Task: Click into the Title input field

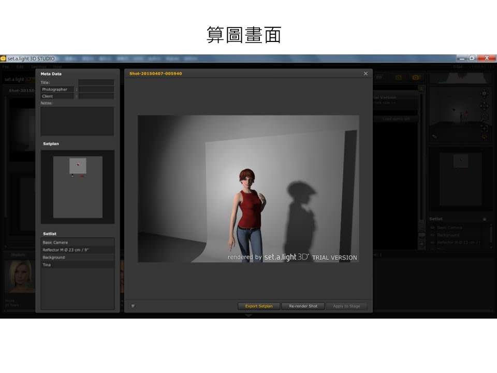Action: tap(96, 82)
